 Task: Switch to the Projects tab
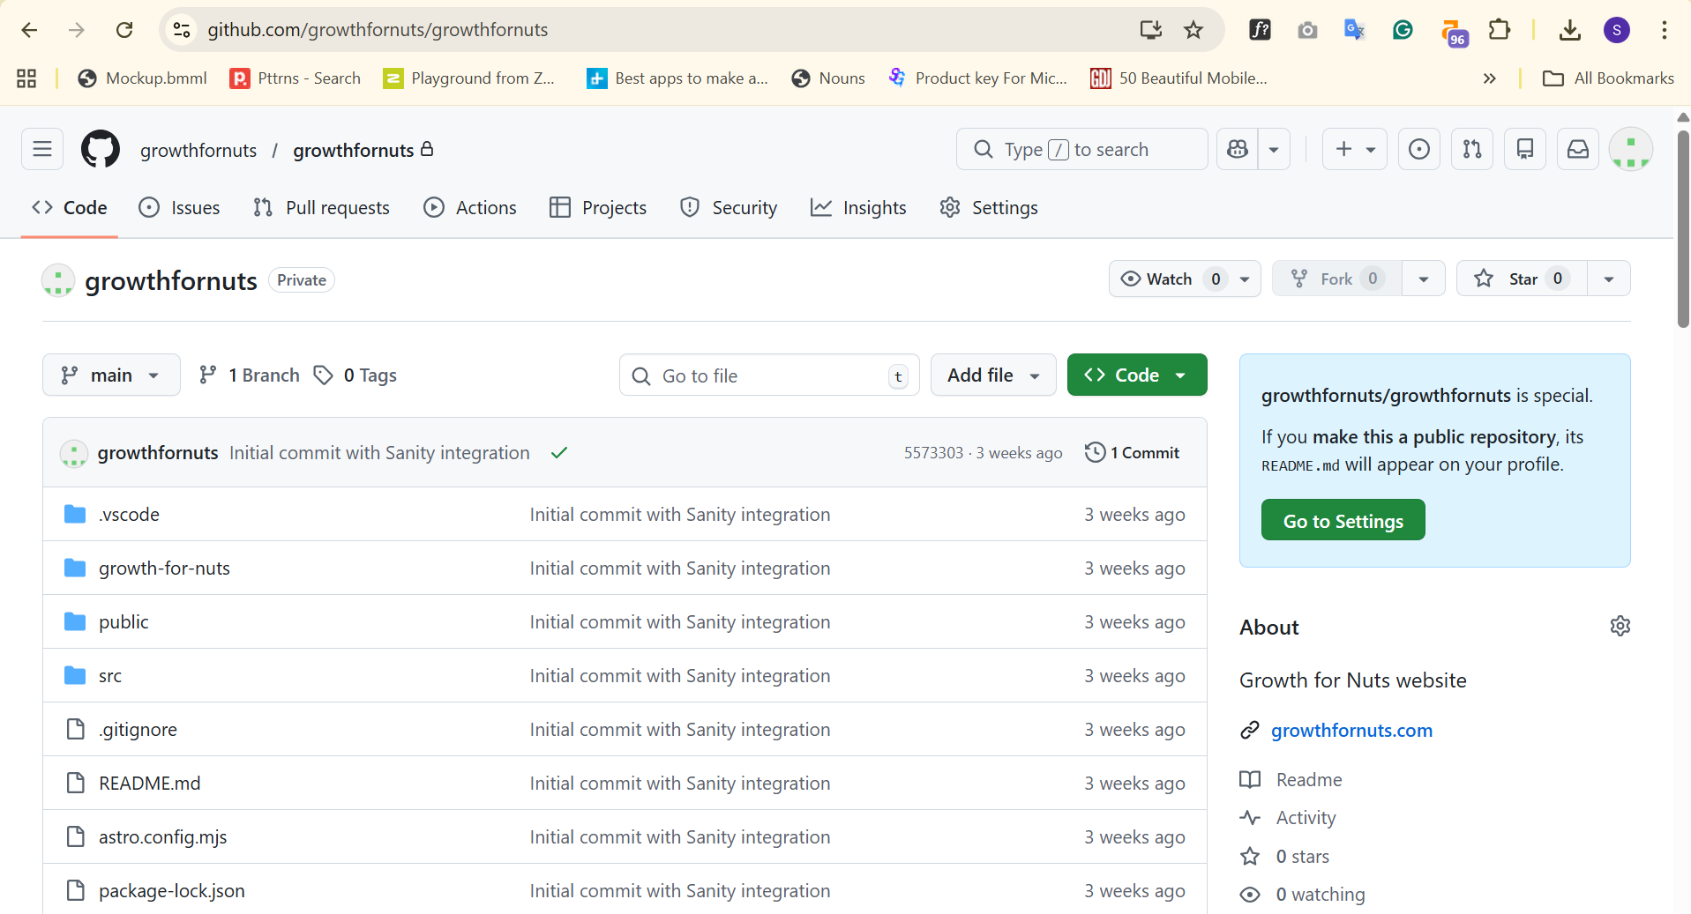tap(598, 208)
